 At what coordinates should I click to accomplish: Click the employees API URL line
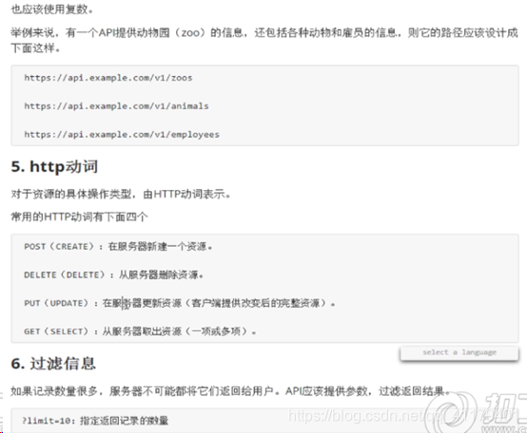[x=122, y=135]
